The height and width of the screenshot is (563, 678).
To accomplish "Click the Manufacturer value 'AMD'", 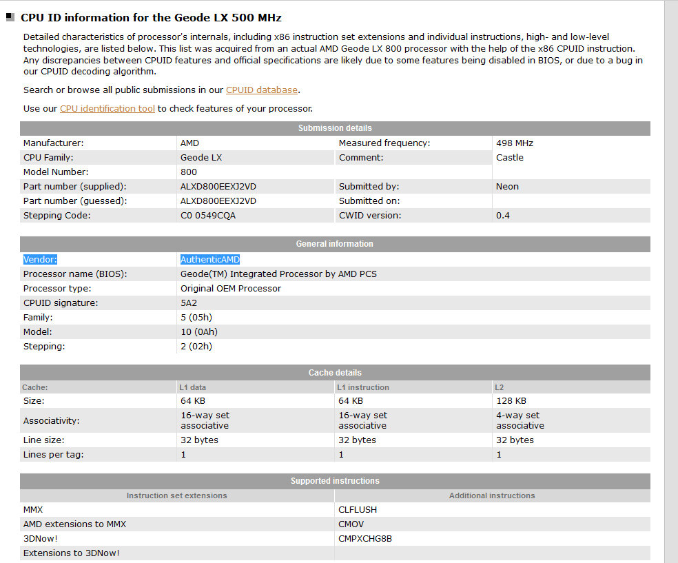I will [189, 143].
